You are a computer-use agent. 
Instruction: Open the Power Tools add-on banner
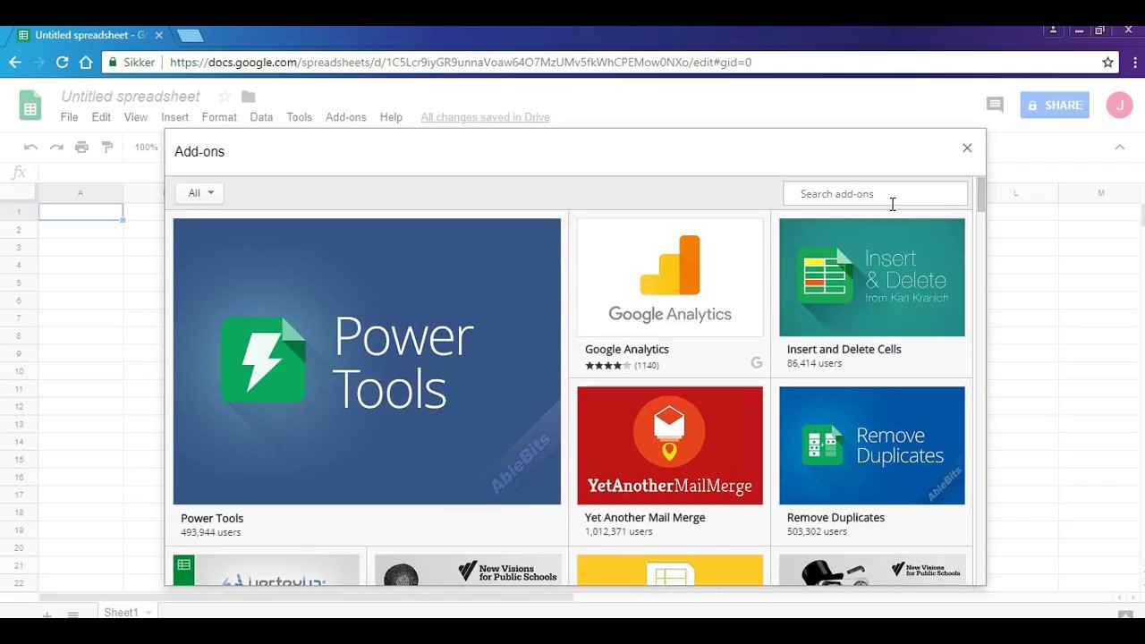click(x=367, y=361)
